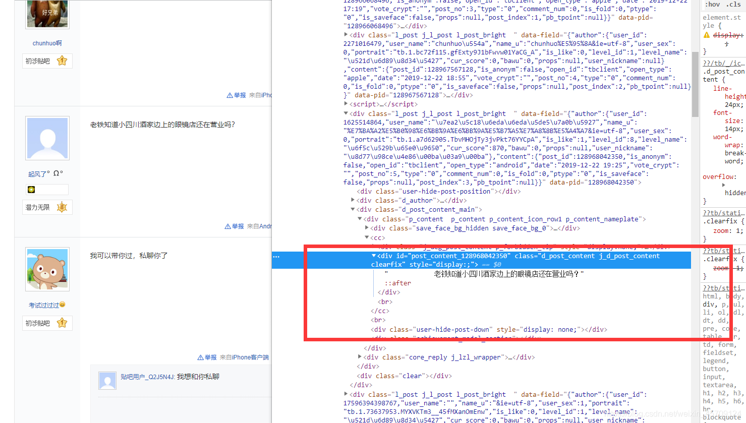Click small avatar of 贴吧用户_Q2J5N4J reply
This screenshot has height=423, width=746.
[107, 381]
